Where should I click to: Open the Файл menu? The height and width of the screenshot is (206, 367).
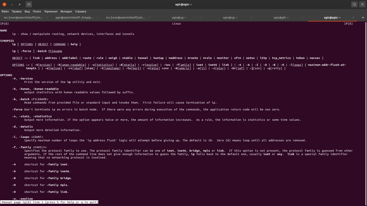pos(5,11)
